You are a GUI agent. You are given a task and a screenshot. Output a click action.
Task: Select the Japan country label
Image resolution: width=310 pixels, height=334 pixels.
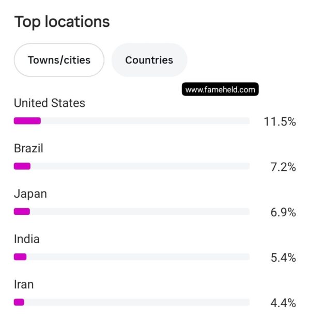point(30,194)
